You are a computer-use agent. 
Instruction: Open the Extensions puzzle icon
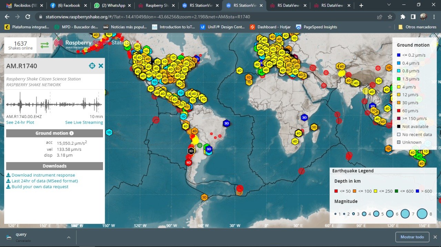[403, 16]
